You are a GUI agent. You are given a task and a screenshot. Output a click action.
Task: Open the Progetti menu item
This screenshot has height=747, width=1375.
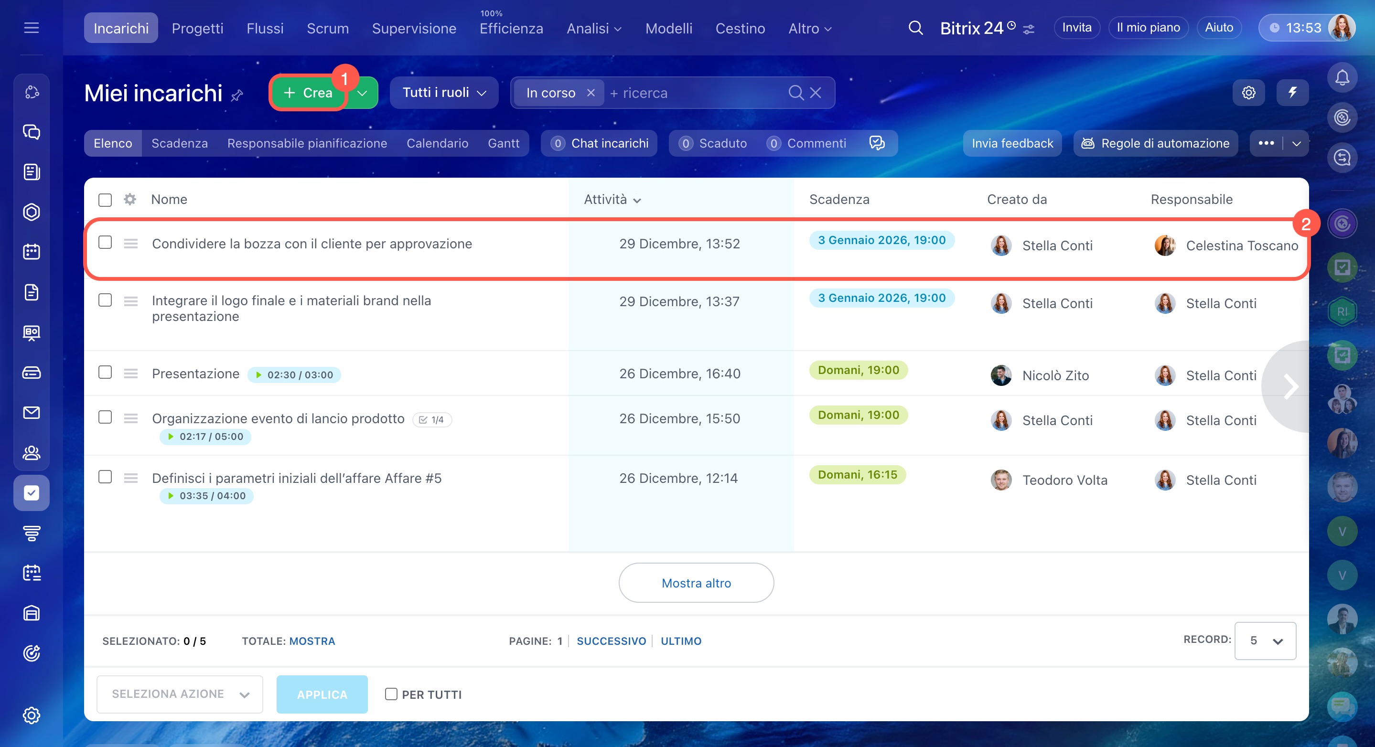click(x=197, y=28)
